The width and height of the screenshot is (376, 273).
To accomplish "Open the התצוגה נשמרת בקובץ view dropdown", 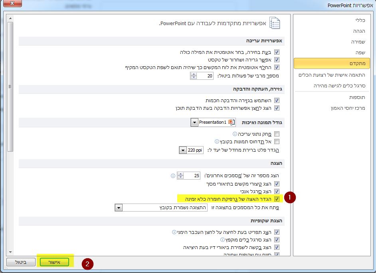I will 119,207.
